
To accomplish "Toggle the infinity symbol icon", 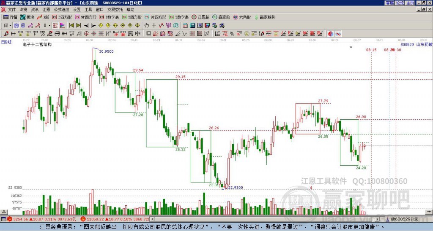I will pos(338,34).
